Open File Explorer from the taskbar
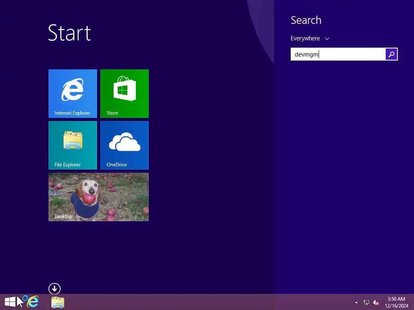 (x=57, y=302)
